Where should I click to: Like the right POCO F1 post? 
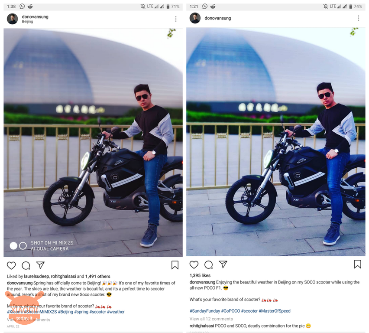pyautogui.click(x=194, y=264)
